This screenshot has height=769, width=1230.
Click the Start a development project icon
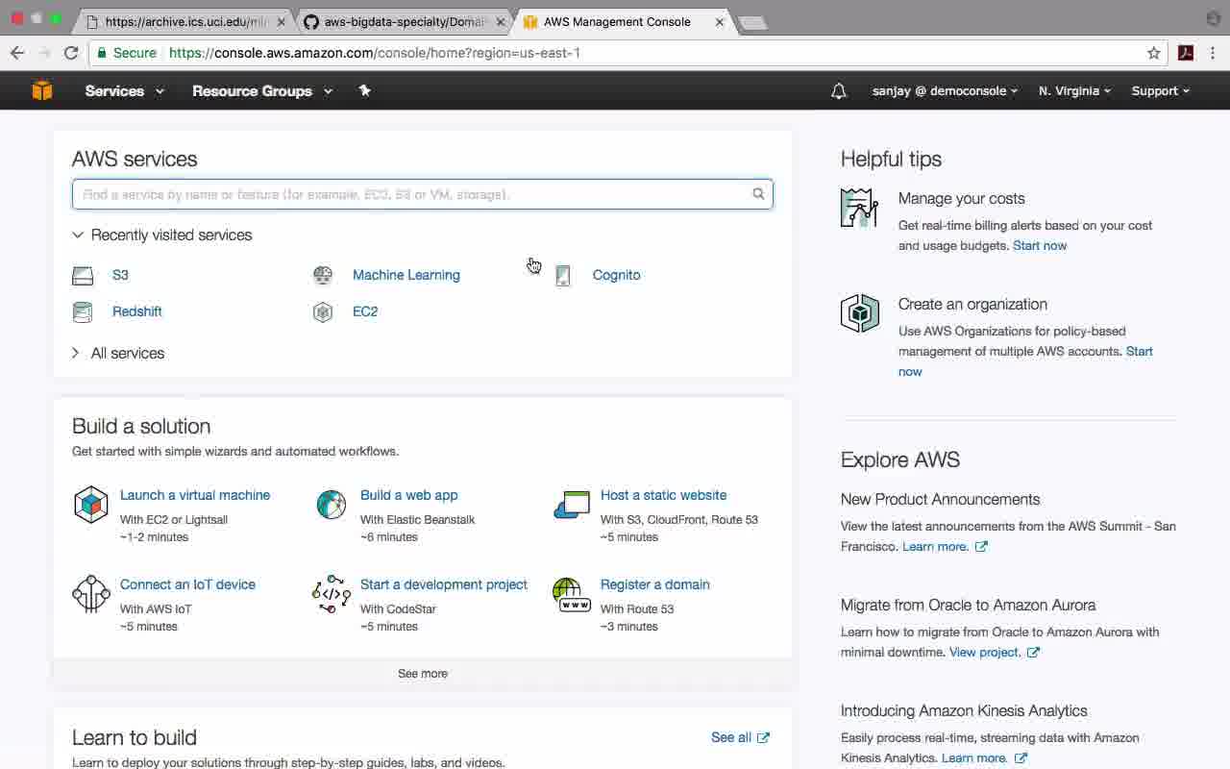tap(332, 594)
